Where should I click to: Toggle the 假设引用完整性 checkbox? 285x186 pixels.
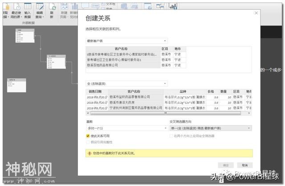88,142
